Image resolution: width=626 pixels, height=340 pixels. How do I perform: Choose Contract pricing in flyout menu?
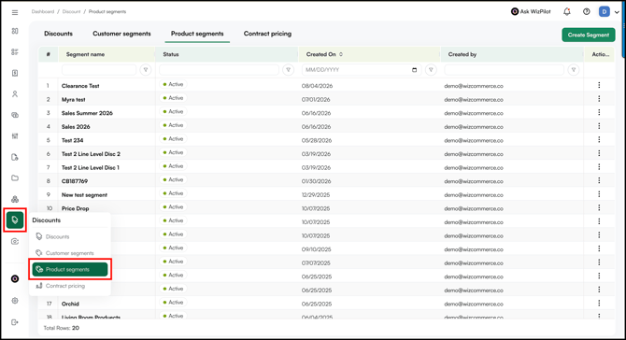[x=69, y=286]
